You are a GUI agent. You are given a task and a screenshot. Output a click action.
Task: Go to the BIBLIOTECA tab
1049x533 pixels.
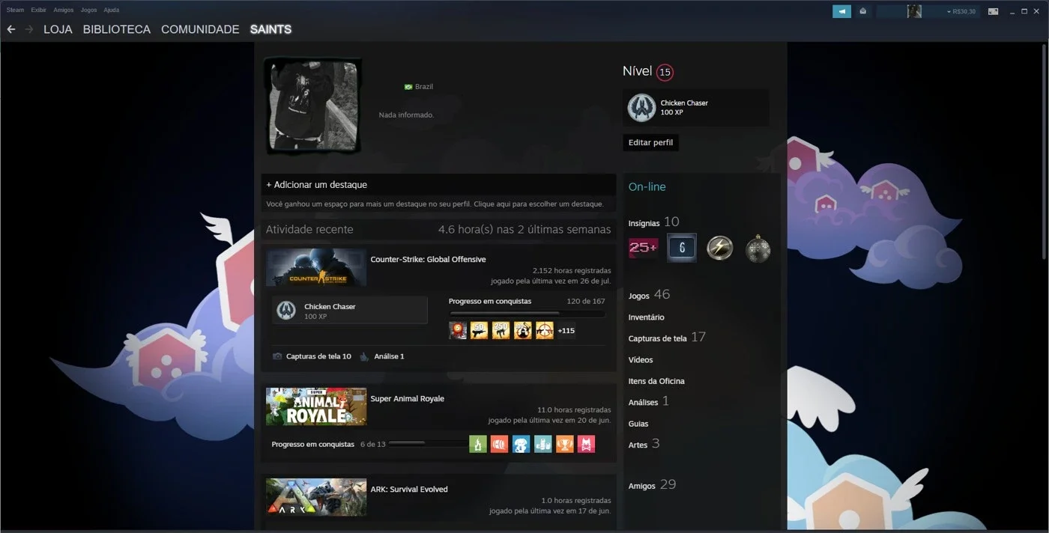pyautogui.click(x=117, y=29)
